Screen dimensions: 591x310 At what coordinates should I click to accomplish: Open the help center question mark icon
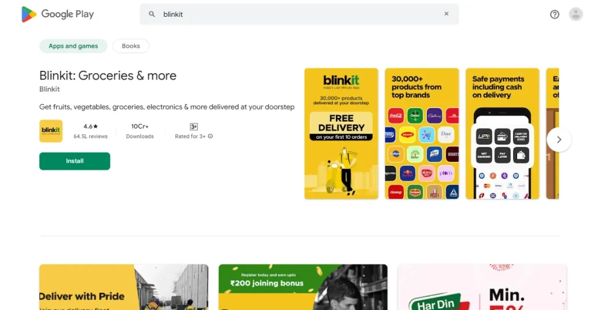[555, 14]
